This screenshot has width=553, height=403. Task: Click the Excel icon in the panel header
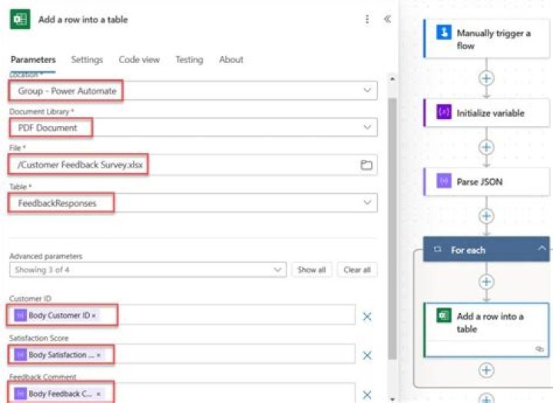(x=20, y=19)
